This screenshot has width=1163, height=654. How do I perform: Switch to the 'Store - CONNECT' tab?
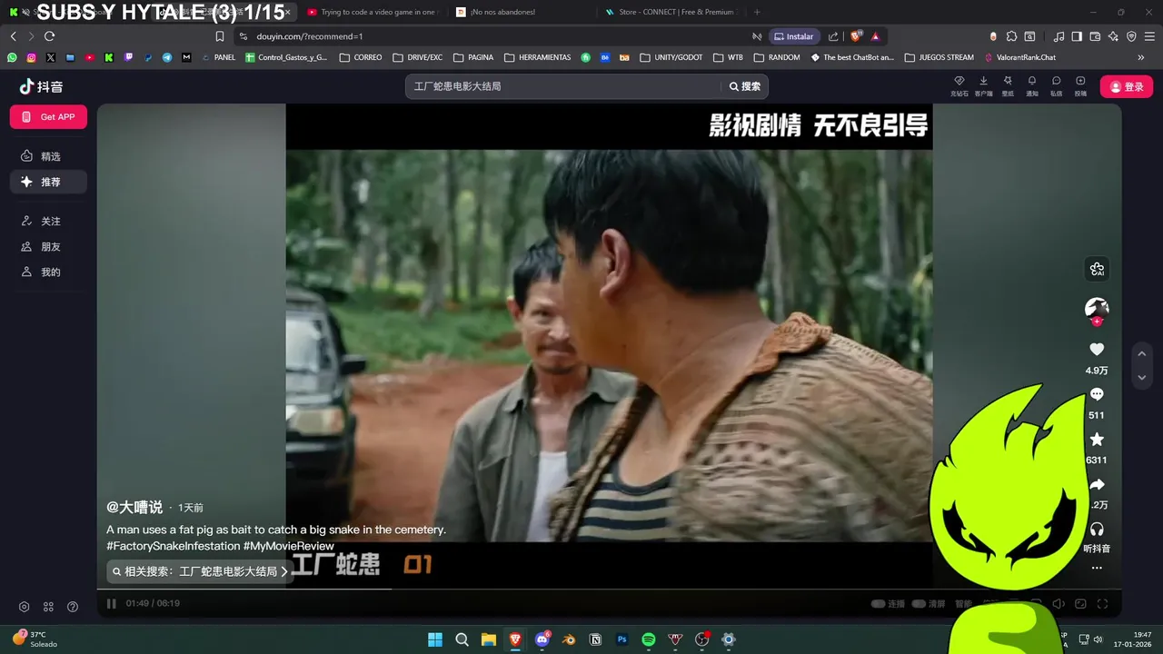point(671,12)
